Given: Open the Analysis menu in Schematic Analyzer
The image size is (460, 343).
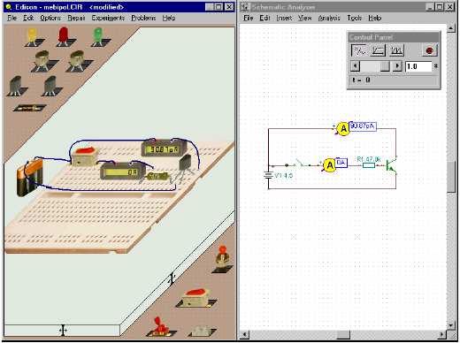Looking at the screenshot, I should (329, 18).
